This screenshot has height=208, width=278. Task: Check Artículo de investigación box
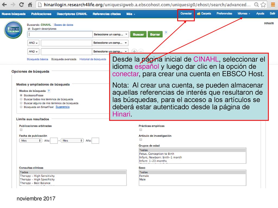141,140
